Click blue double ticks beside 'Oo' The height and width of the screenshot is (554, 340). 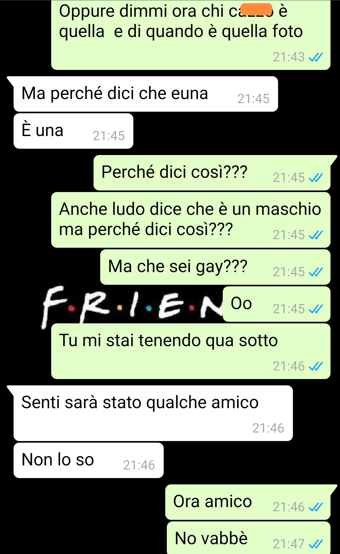[x=316, y=309]
